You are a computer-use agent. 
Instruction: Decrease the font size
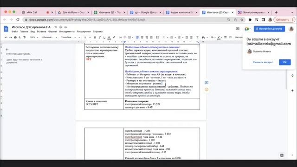pos(79,38)
